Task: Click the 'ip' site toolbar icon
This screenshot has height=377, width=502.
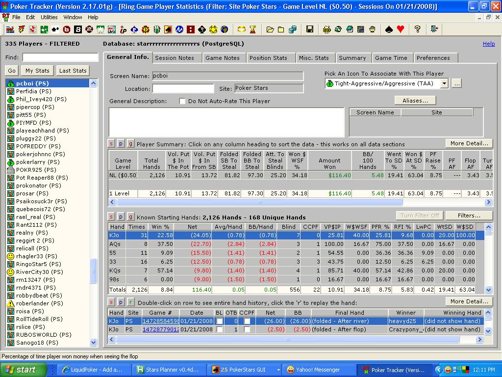Action: click(x=123, y=29)
